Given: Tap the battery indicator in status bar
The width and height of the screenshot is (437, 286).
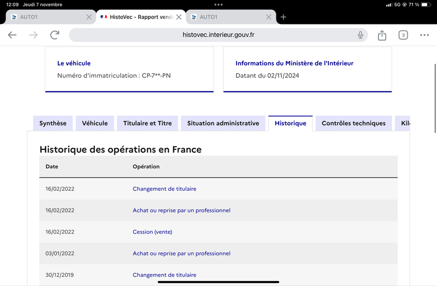Looking at the screenshot, I should click(426, 4).
